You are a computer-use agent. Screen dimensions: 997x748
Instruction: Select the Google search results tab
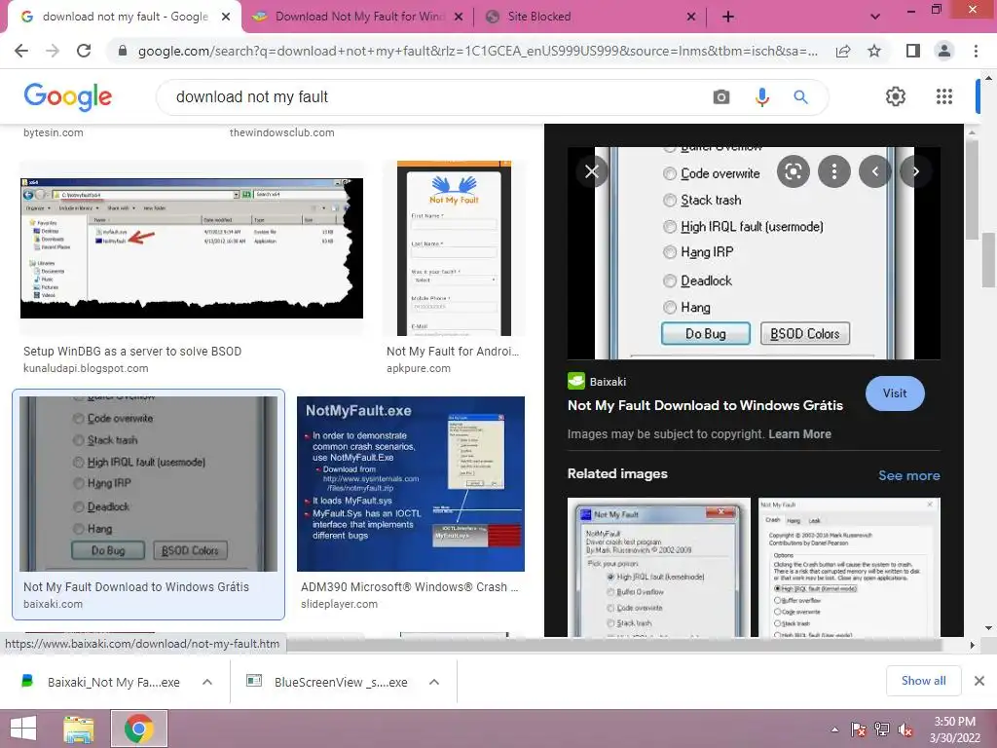[x=125, y=17]
